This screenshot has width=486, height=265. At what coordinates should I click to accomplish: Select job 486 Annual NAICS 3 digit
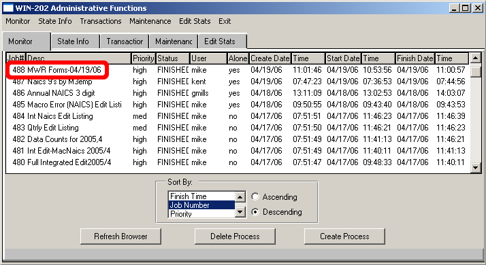pyautogui.click(x=238, y=93)
